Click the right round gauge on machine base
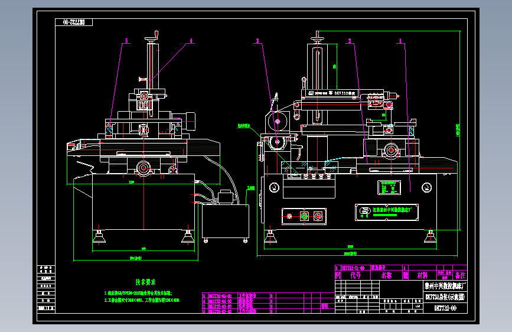Image resolution: width=512 pixels, height=332 pixels. click(426, 188)
